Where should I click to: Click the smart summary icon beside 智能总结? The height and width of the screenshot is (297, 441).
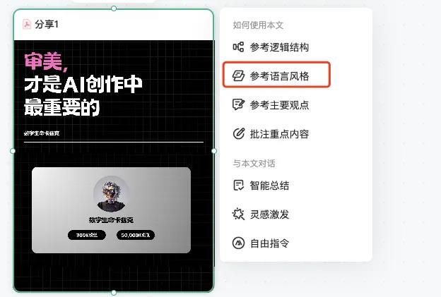click(x=238, y=186)
